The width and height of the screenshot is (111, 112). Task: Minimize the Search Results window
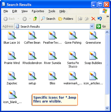(x=94, y=5)
